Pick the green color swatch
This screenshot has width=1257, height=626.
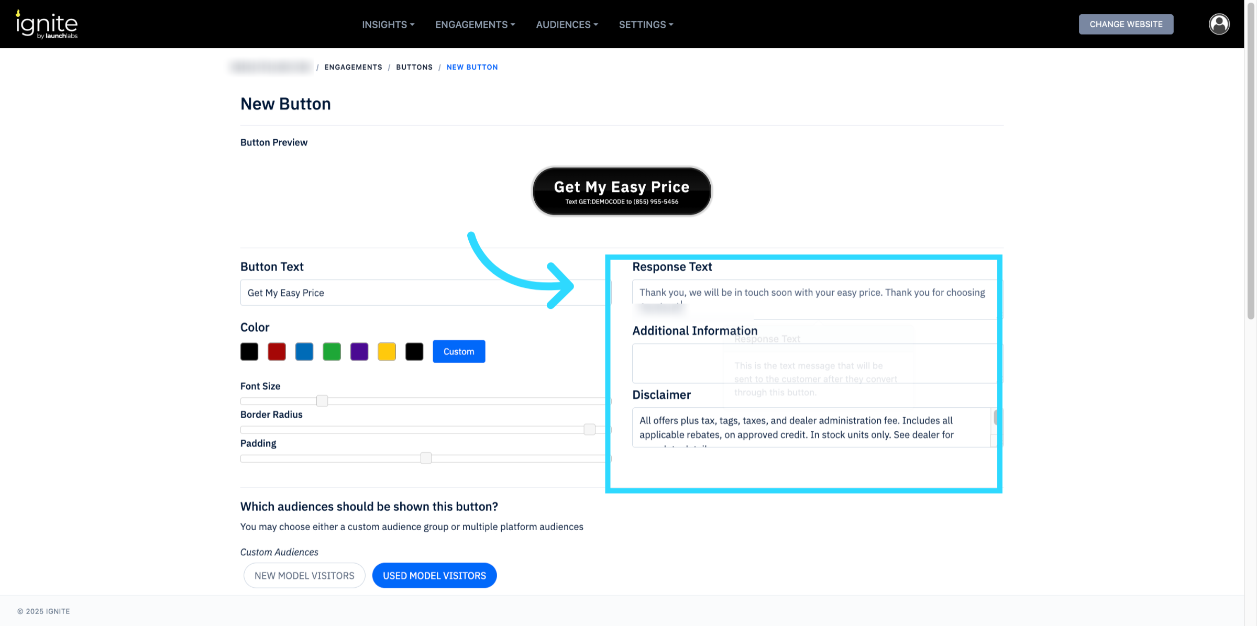pos(332,352)
